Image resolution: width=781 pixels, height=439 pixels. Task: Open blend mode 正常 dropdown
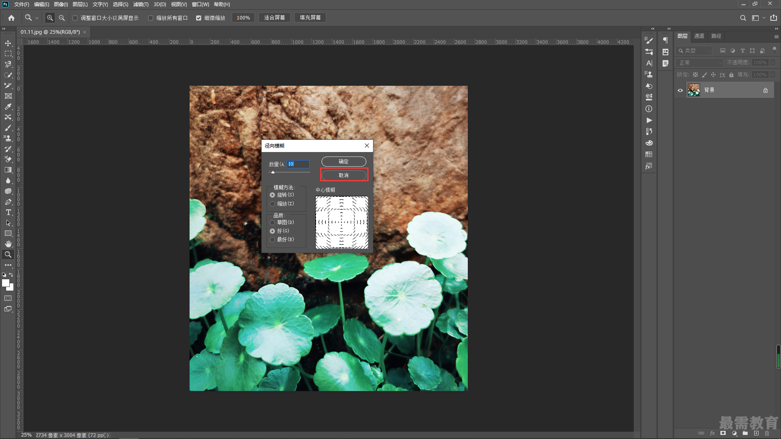coord(700,63)
